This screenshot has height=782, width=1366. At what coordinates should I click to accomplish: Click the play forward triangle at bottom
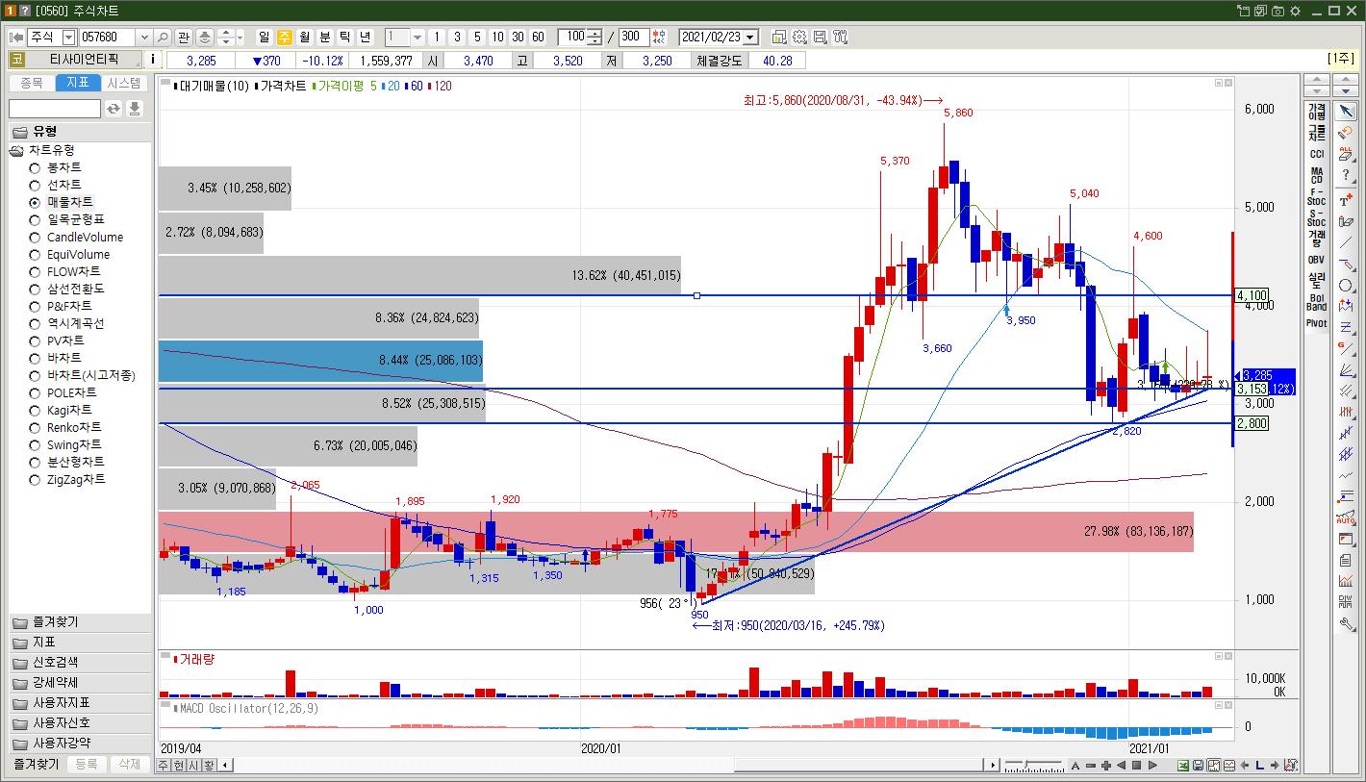click(1151, 766)
